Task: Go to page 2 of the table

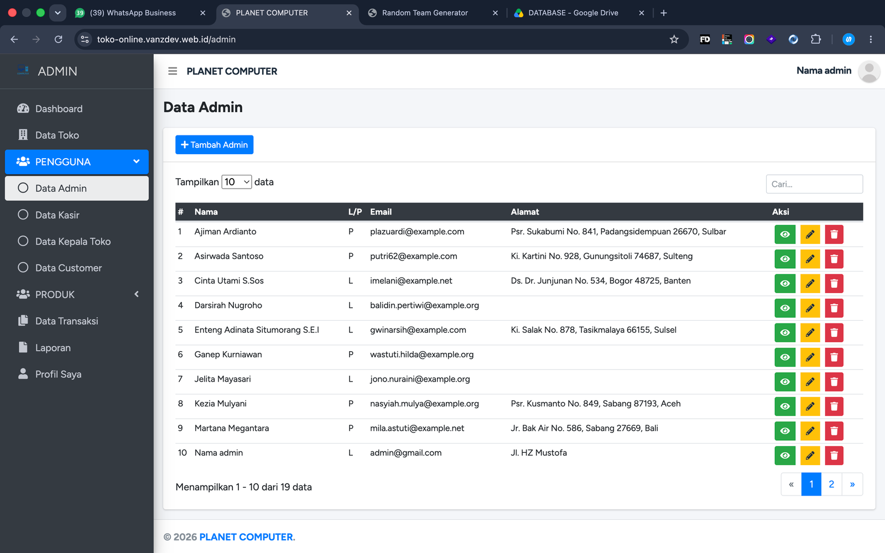Action: 831,484
